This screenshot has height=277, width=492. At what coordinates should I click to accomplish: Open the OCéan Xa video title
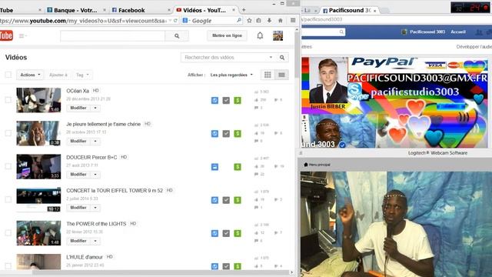pos(78,91)
